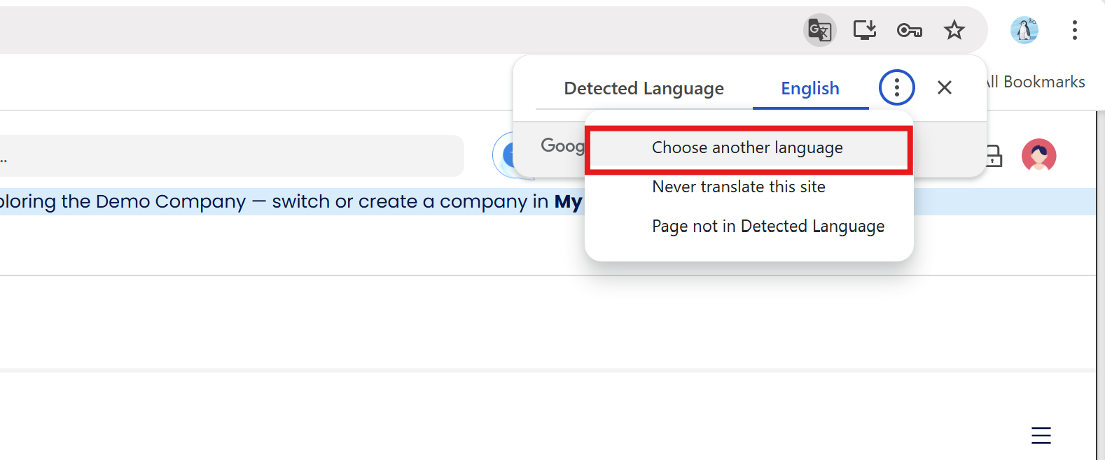Open the hamburger menu icon on the page
The image size is (1105, 460).
(1041, 436)
